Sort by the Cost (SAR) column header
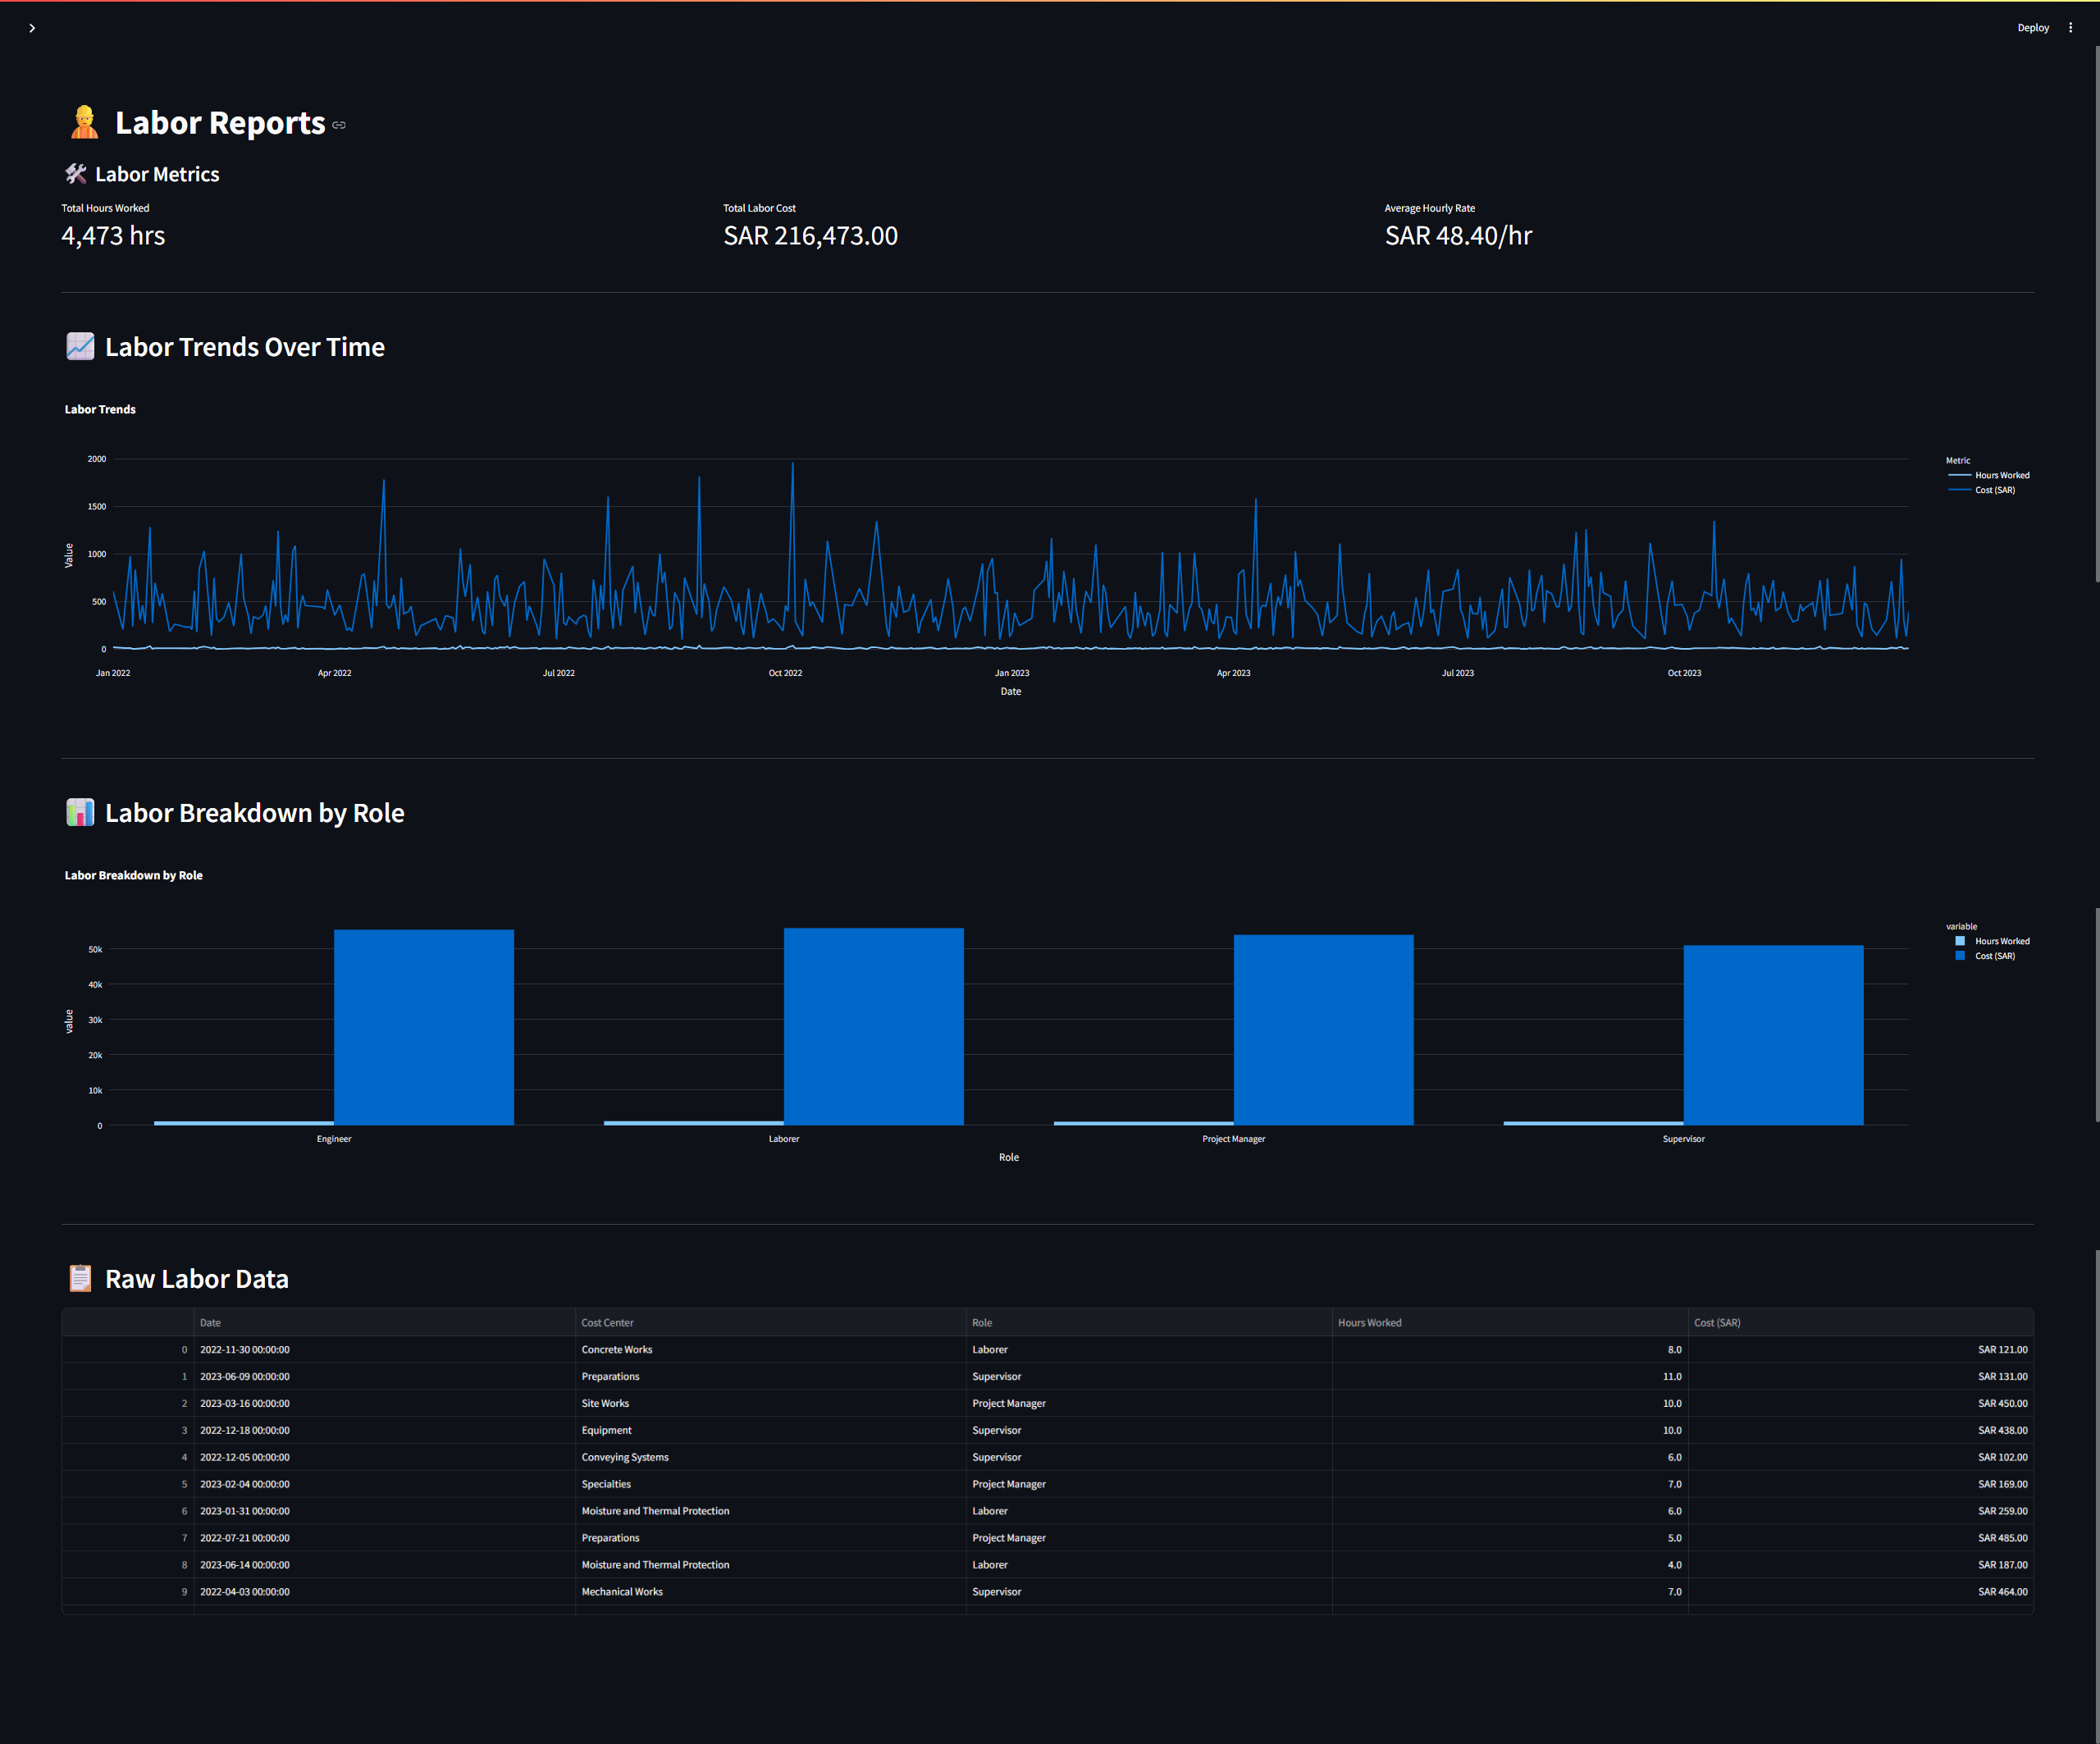 click(x=1861, y=1322)
